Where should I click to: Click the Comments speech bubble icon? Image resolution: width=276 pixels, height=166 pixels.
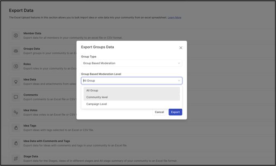pos(16,97)
